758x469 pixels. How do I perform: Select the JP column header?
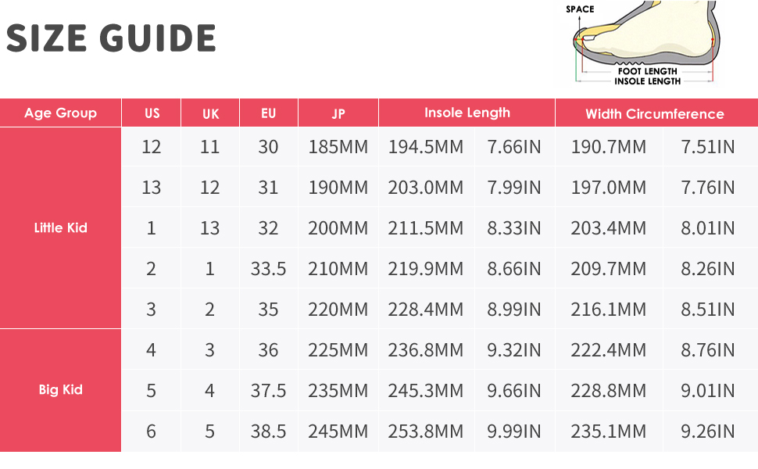[338, 113]
